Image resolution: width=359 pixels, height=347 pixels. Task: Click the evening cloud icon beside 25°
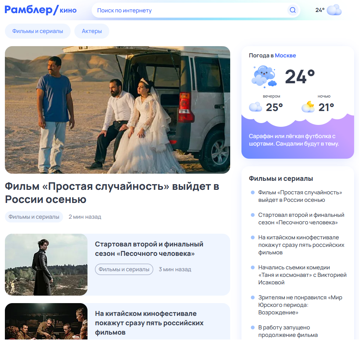tap(255, 107)
